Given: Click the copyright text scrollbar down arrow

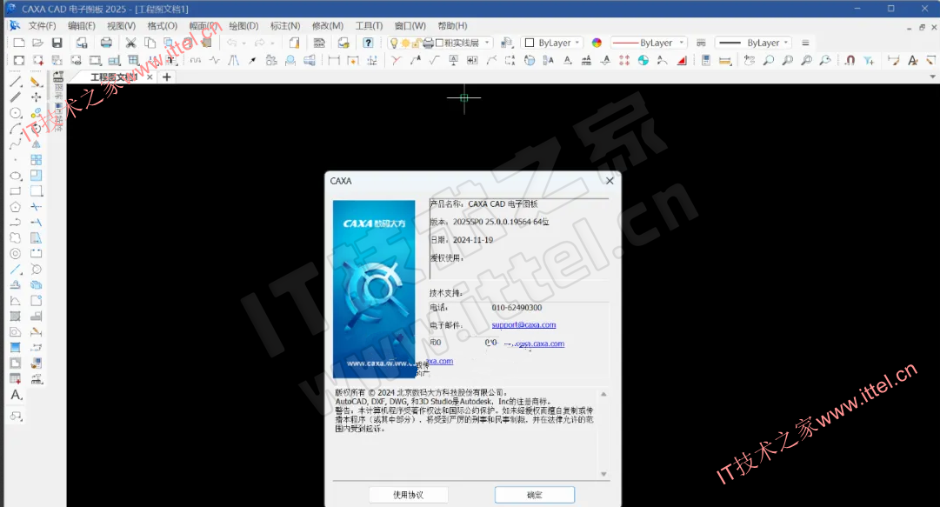Looking at the screenshot, I should [603, 474].
